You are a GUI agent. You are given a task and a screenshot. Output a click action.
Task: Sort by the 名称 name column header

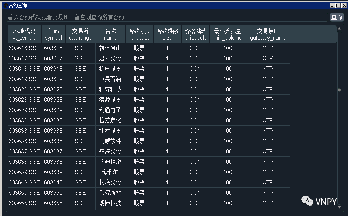click(x=111, y=34)
